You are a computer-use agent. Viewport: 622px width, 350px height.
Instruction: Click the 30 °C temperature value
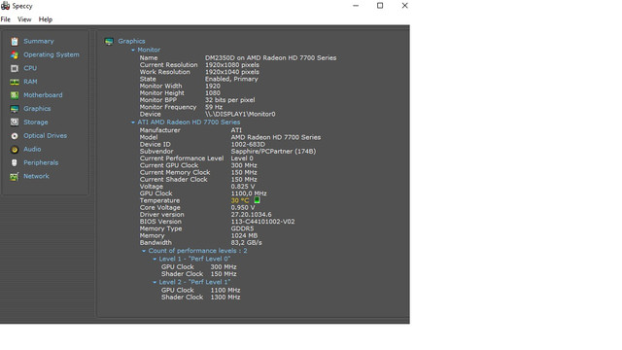(x=240, y=201)
